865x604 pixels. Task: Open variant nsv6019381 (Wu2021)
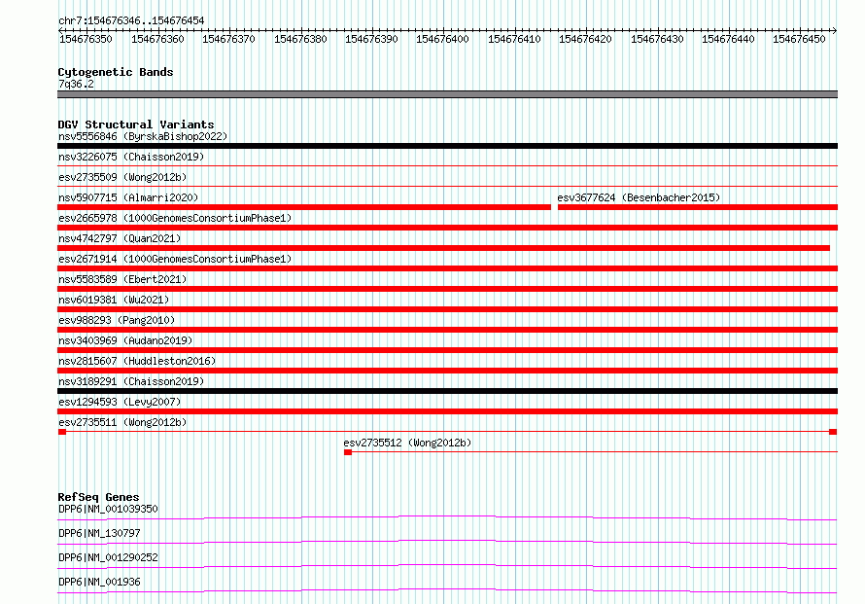114,300
